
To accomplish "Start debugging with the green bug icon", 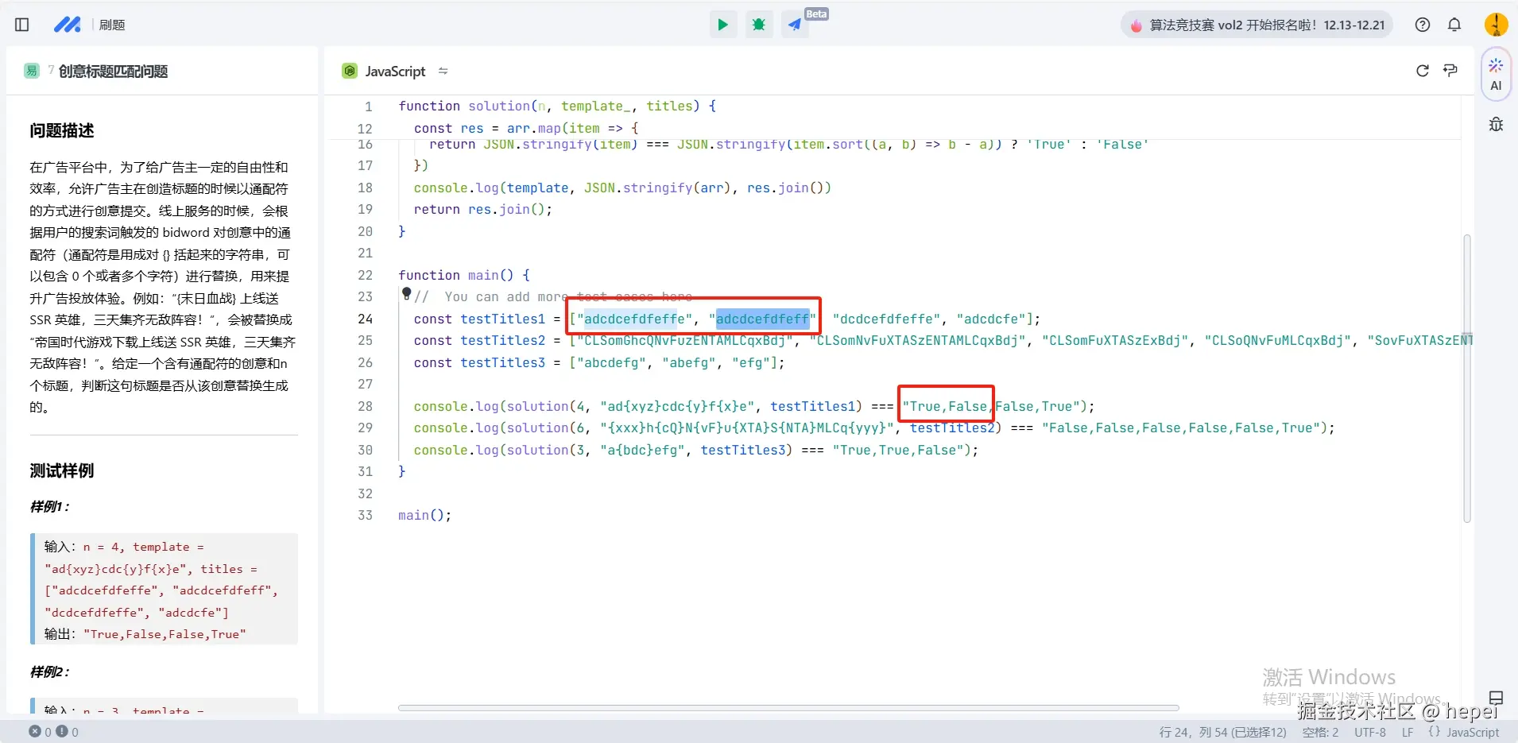I will coord(759,25).
